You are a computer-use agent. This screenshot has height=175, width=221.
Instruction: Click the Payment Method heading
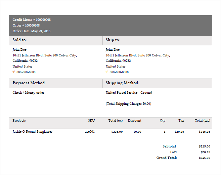(x=29, y=83)
